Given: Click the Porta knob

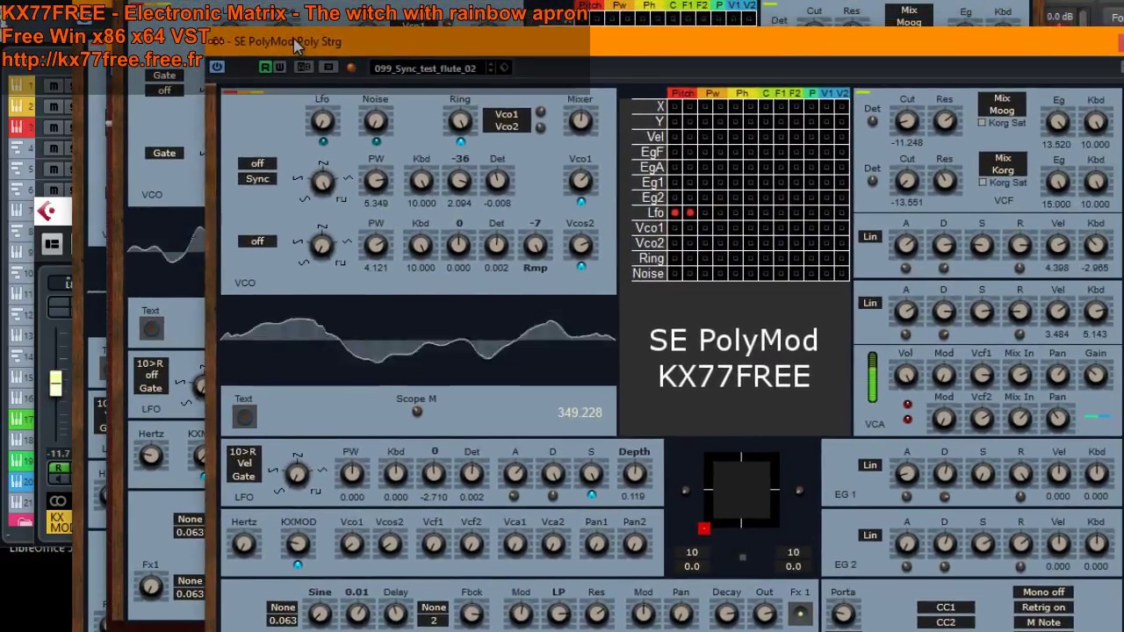Looking at the screenshot, I should tap(843, 614).
